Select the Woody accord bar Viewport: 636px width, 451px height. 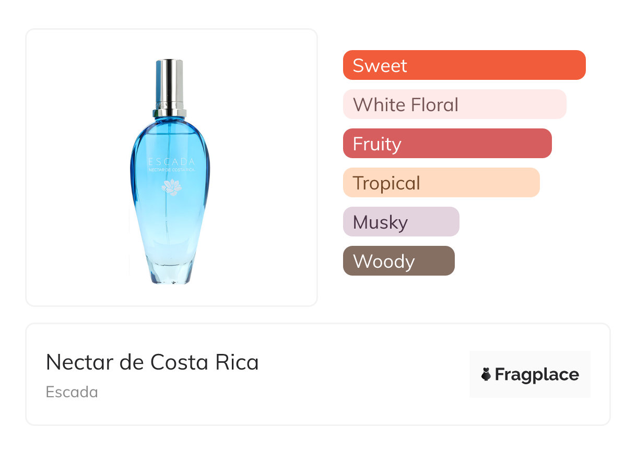pos(398,261)
